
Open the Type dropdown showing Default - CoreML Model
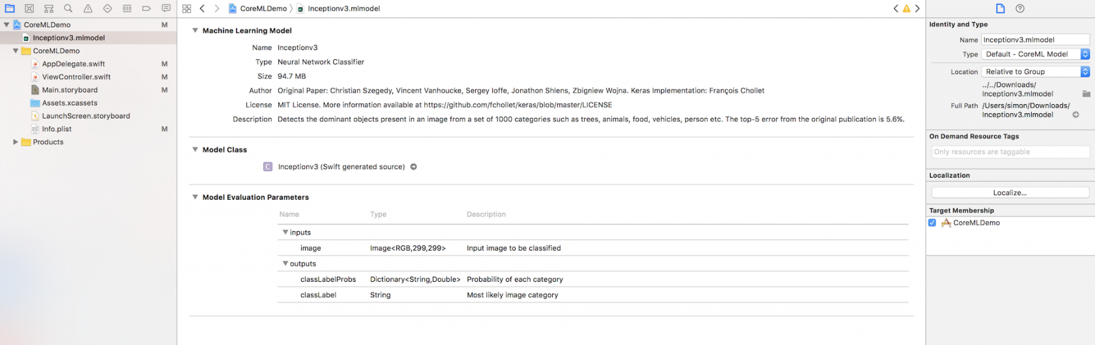point(1035,54)
